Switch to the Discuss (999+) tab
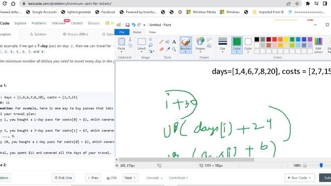 (76, 34)
